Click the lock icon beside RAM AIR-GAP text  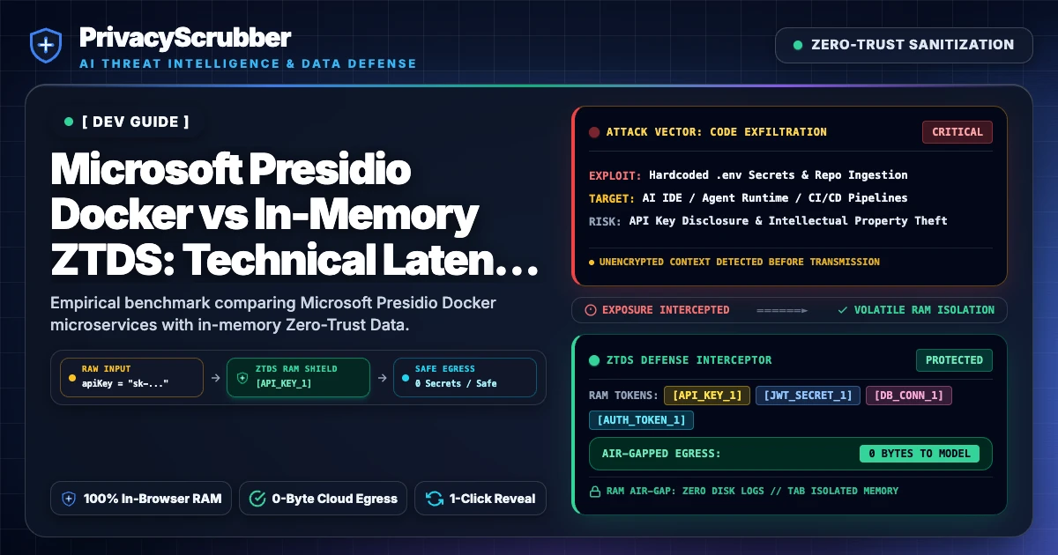[595, 492]
